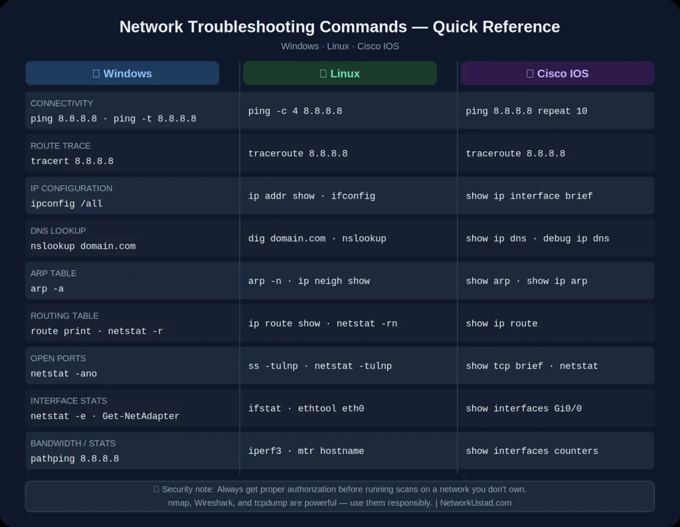Image resolution: width=680 pixels, height=527 pixels.
Task: Click the icon beside Cisco IOS heading
Action: click(x=530, y=74)
